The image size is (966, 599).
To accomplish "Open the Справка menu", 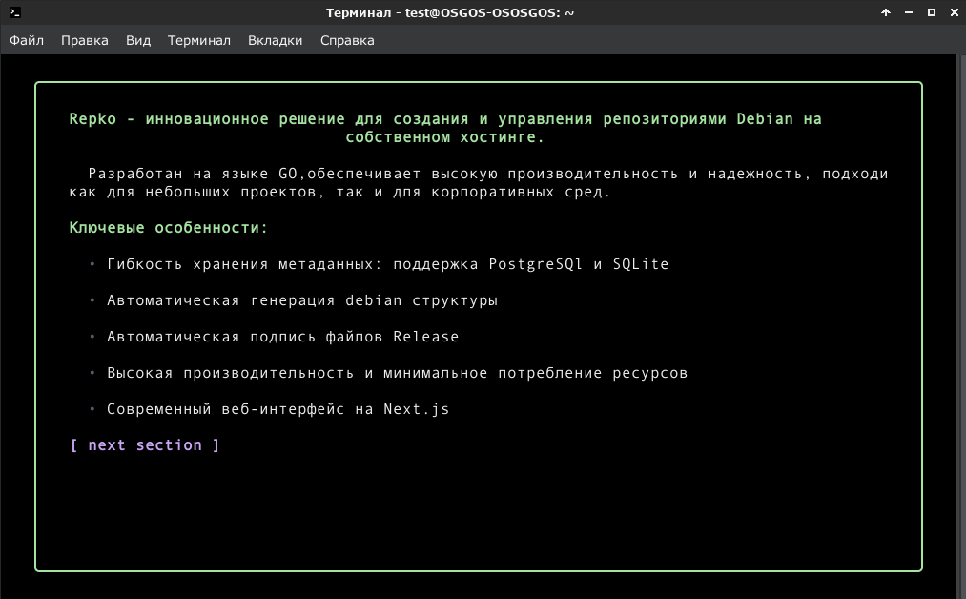I will click(x=347, y=40).
